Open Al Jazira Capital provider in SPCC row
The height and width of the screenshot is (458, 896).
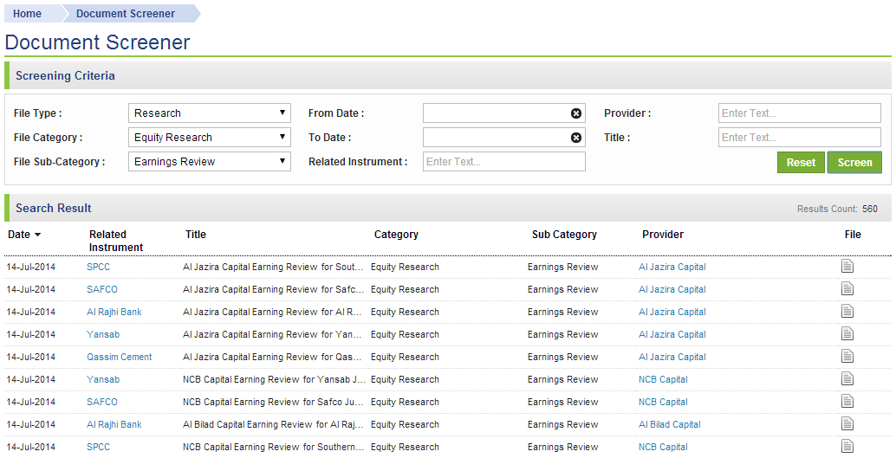[x=672, y=267]
